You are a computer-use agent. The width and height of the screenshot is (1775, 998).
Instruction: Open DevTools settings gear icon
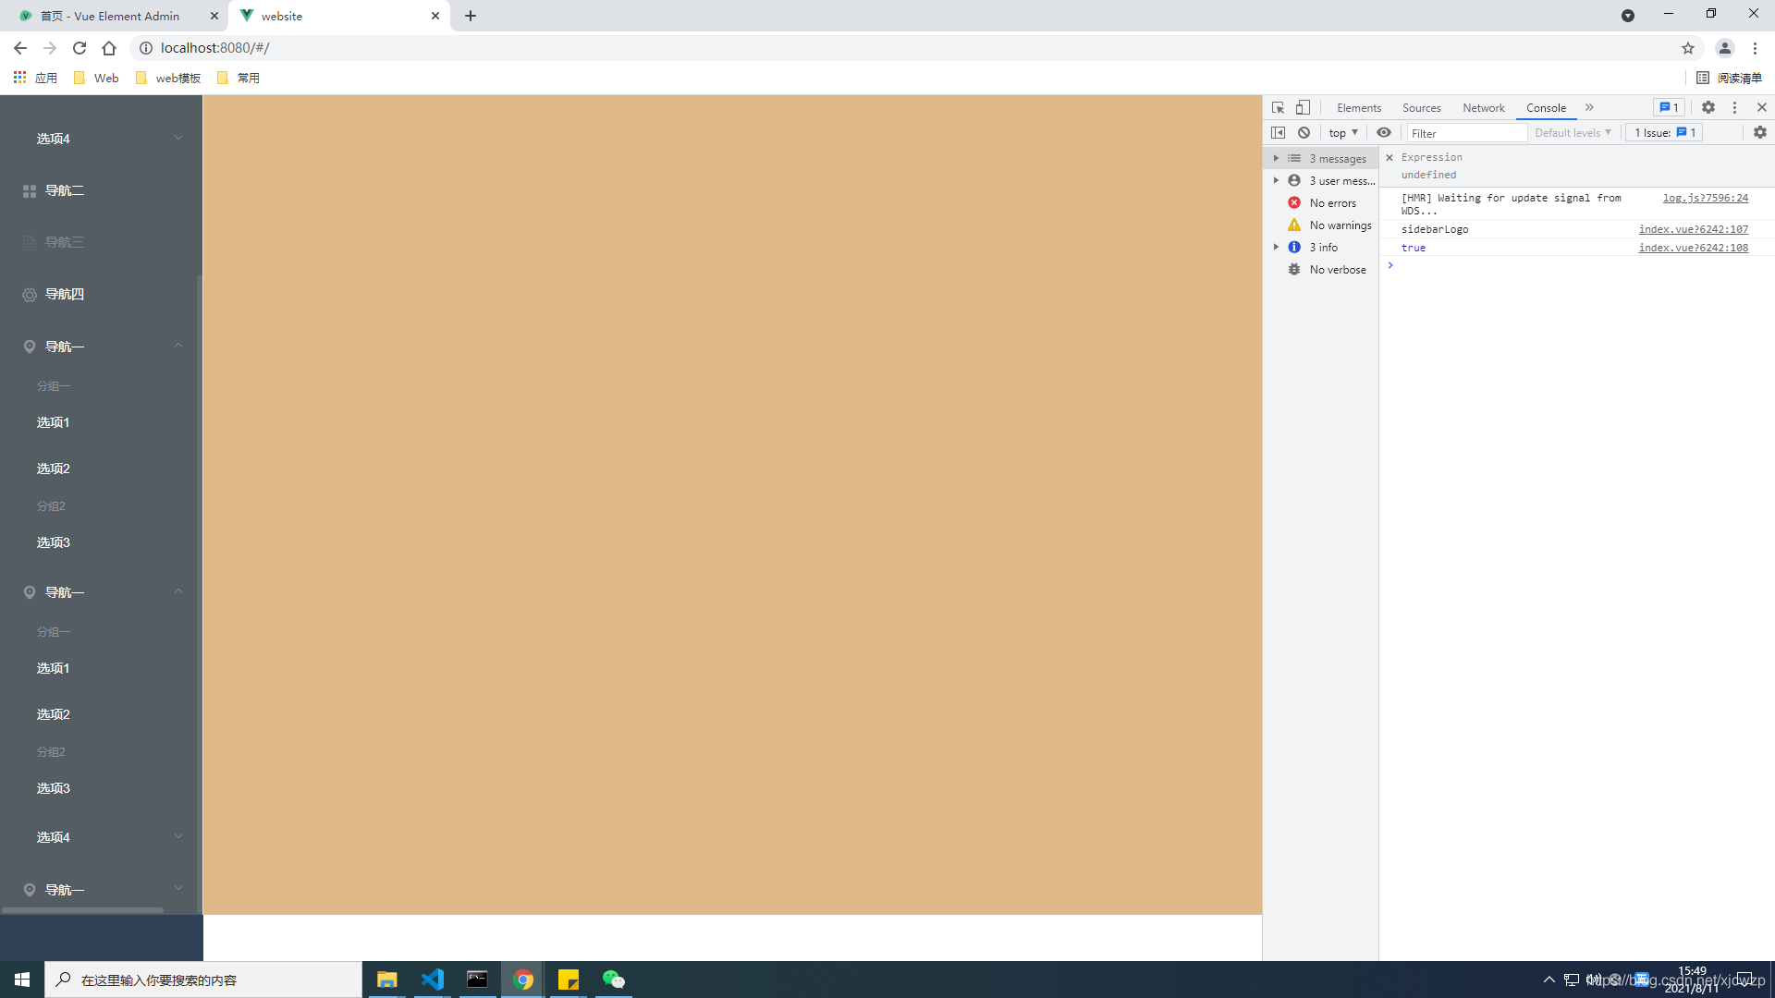[1708, 107]
